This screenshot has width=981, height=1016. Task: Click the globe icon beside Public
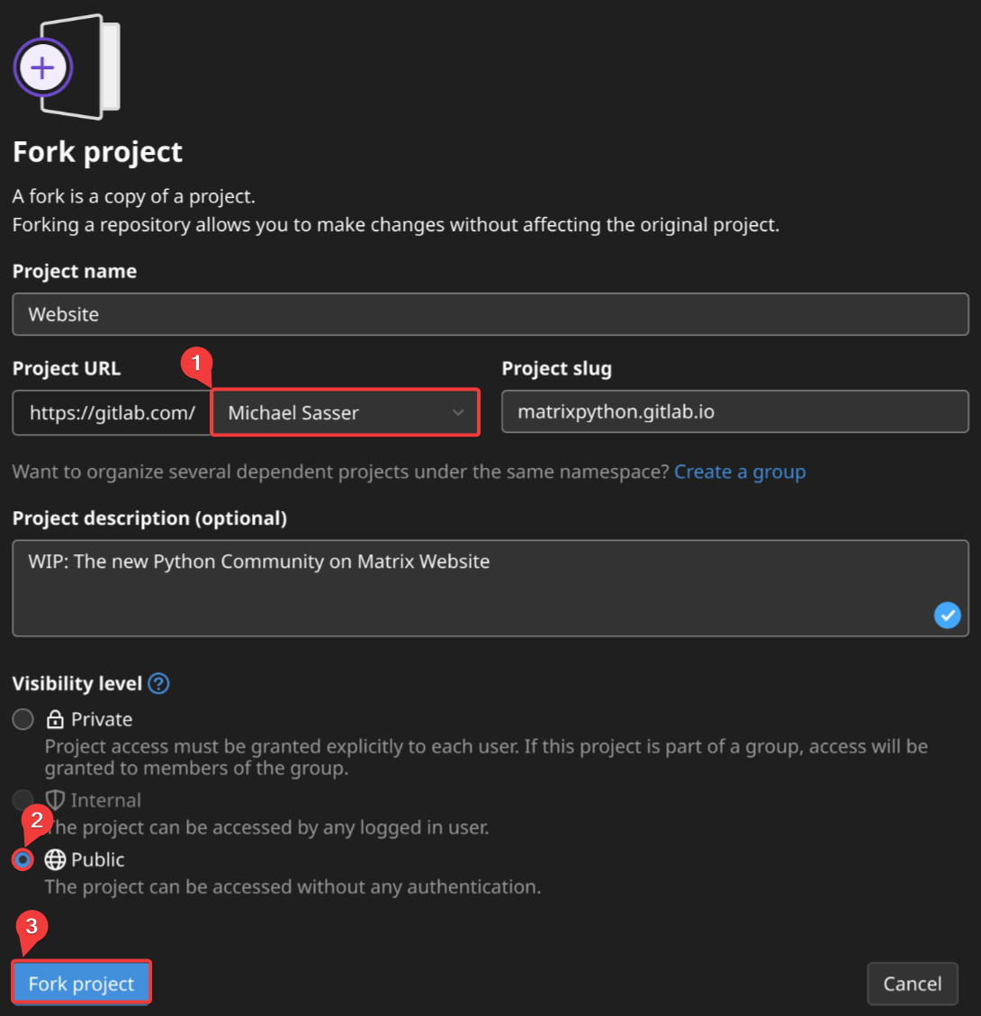pos(55,859)
